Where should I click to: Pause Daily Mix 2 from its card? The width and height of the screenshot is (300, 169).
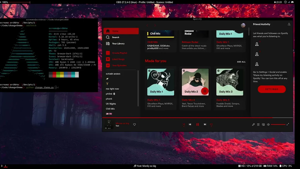(205, 91)
